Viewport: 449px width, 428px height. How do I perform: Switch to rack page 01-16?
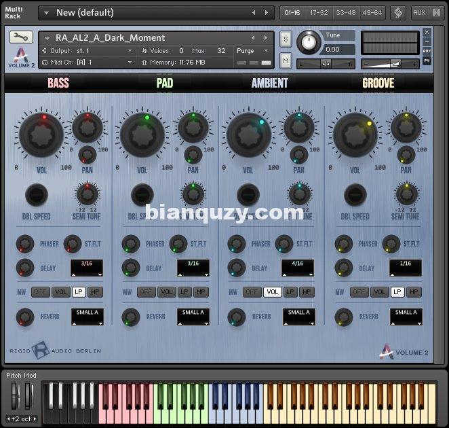(x=292, y=13)
